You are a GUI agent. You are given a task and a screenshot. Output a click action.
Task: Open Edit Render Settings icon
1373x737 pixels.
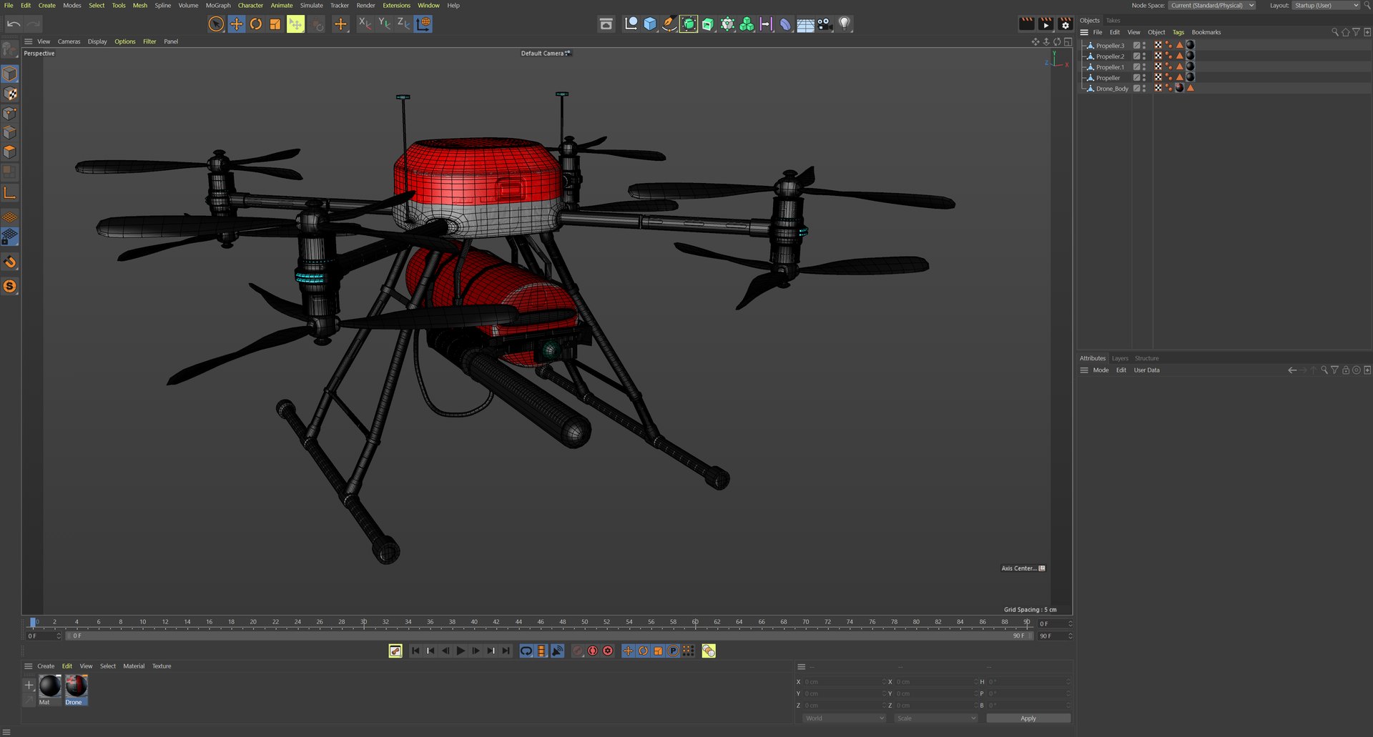tap(1065, 24)
